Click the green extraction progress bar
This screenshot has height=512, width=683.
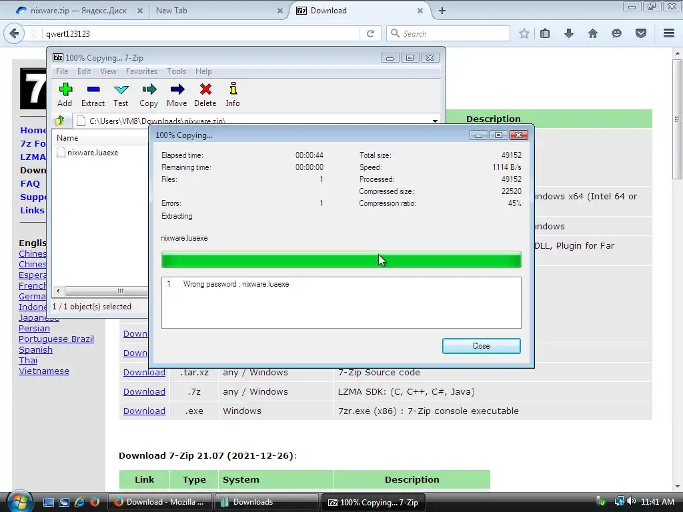[x=341, y=259]
